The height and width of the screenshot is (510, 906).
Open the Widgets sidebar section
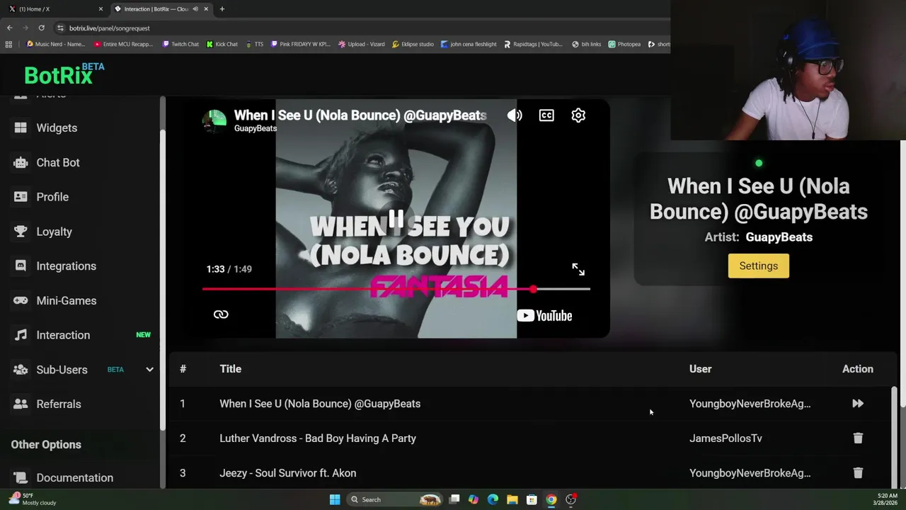(57, 127)
